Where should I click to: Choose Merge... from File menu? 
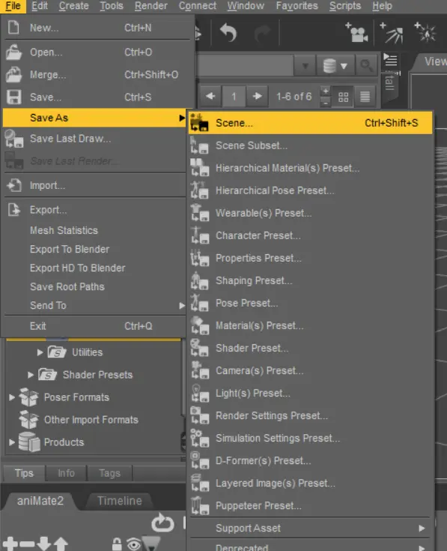pos(98,75)
